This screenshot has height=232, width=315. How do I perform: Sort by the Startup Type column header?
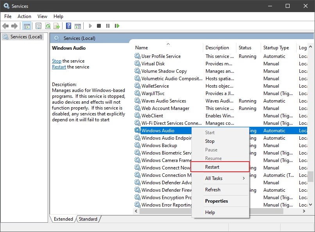[x=278, y=48]
